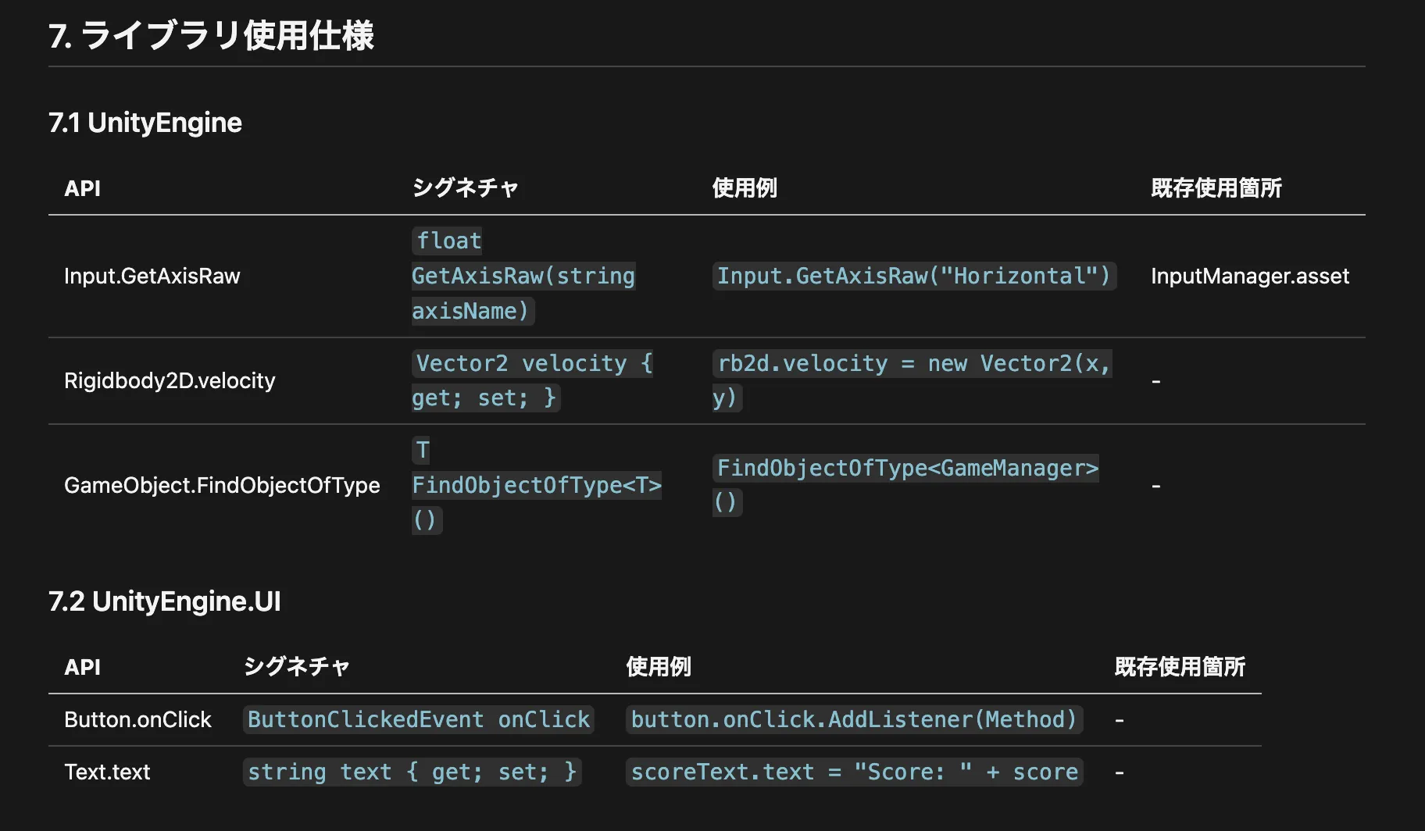Click '既存使用箇所' header in the UnityEngine table
Viewport: 1425px width, 831px height.
(x=1216, y=188)
